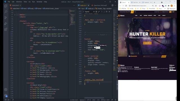Open the Help menu

tap(45, 2)
